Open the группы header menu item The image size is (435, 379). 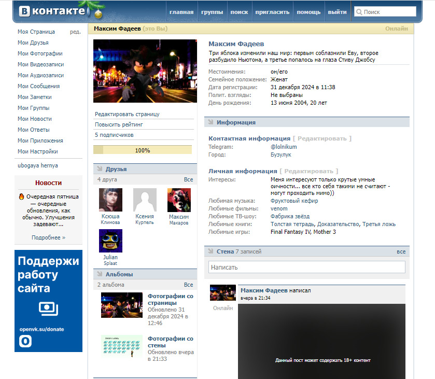tap(212, 12)
